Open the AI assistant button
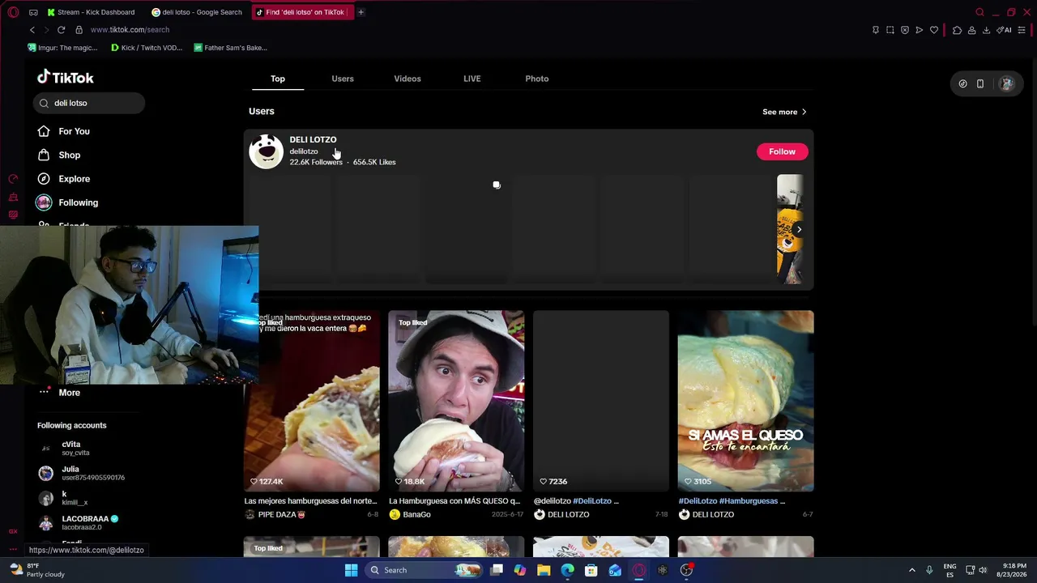The height and width of the screenshot is (583, 1037). [1005, 30]
